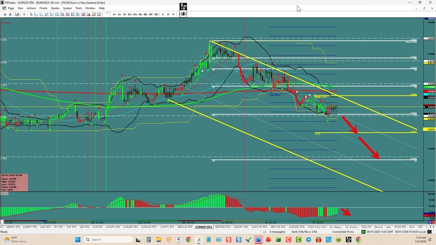Click the PATrader app icon in title bar
Image resolution: width=436 pixels, height=245 pixels.
click(2, 2)
